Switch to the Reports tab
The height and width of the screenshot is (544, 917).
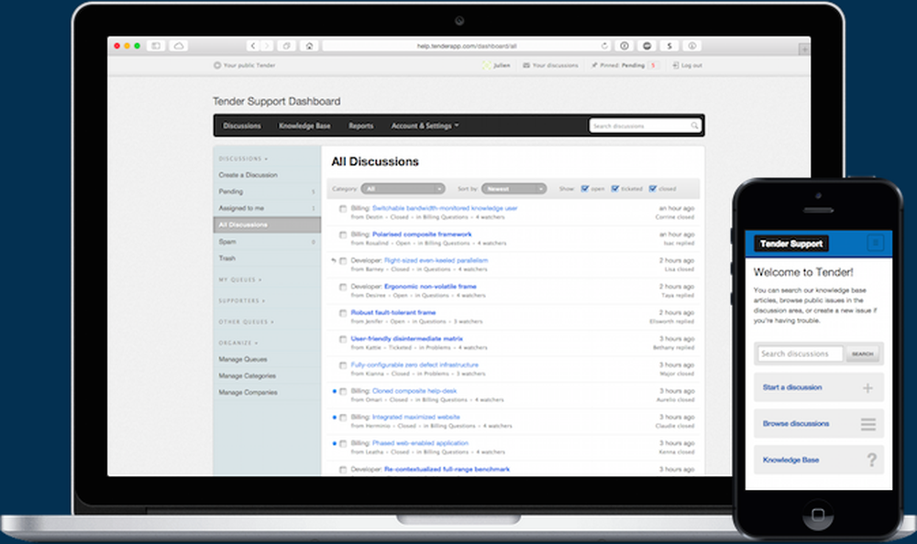coord(361,125)
